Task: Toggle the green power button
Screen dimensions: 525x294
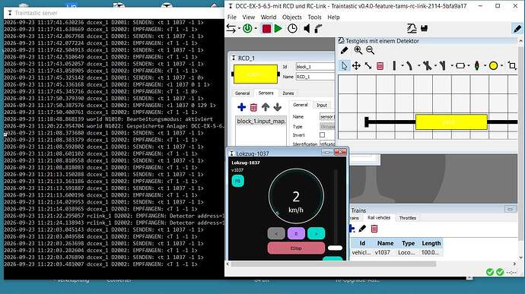Action: 247,29
